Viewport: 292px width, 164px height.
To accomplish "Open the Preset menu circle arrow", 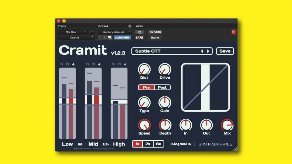I will click(130, 26).
